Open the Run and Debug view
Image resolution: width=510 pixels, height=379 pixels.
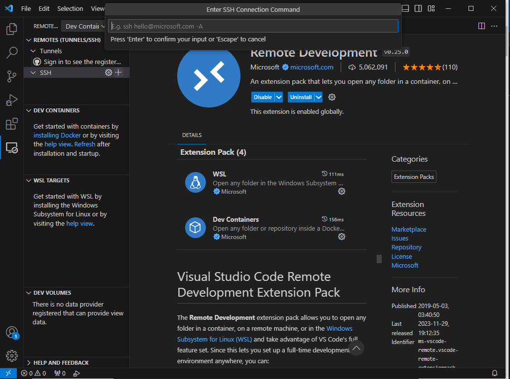(x=12, y=100)
